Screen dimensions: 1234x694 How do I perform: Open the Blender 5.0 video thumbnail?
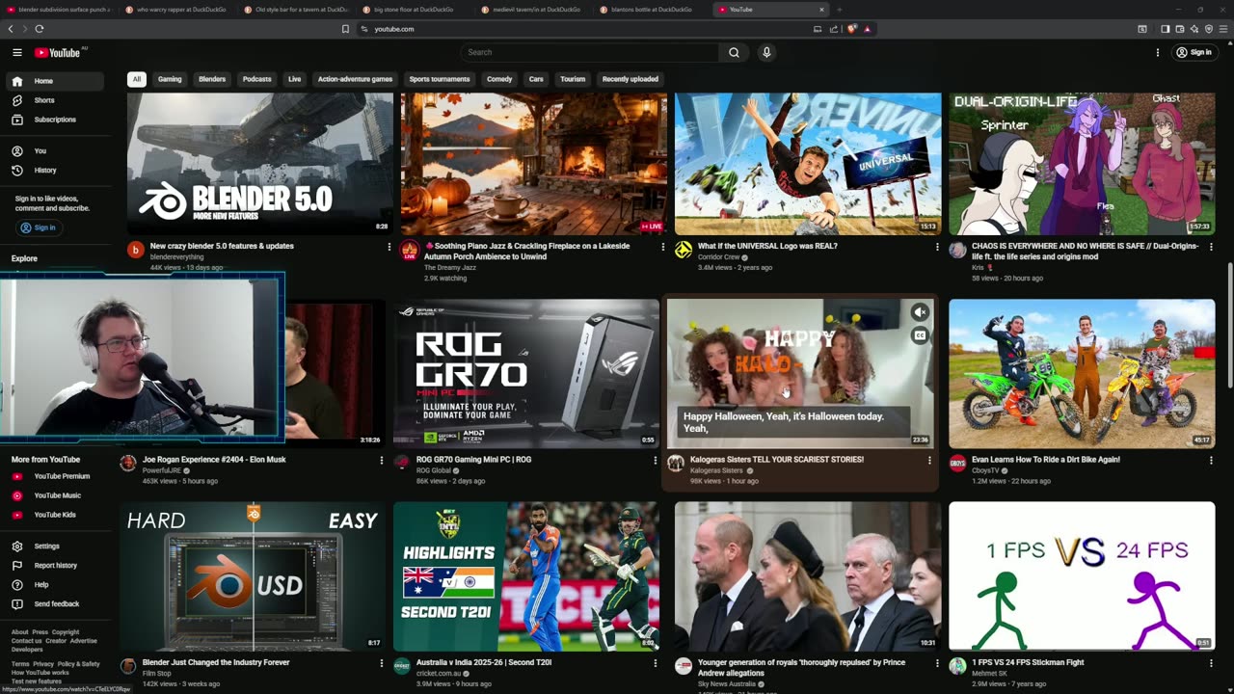(260, 164)
